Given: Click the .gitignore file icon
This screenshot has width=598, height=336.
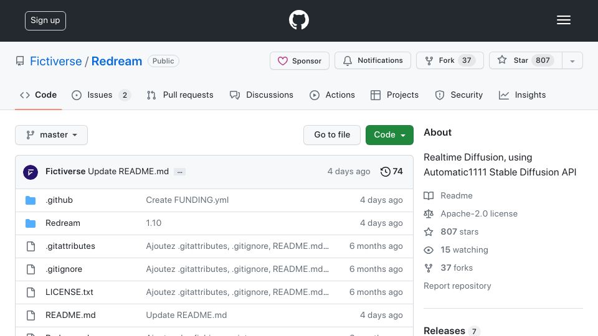Looking at the screenshot, I should 31,269.
